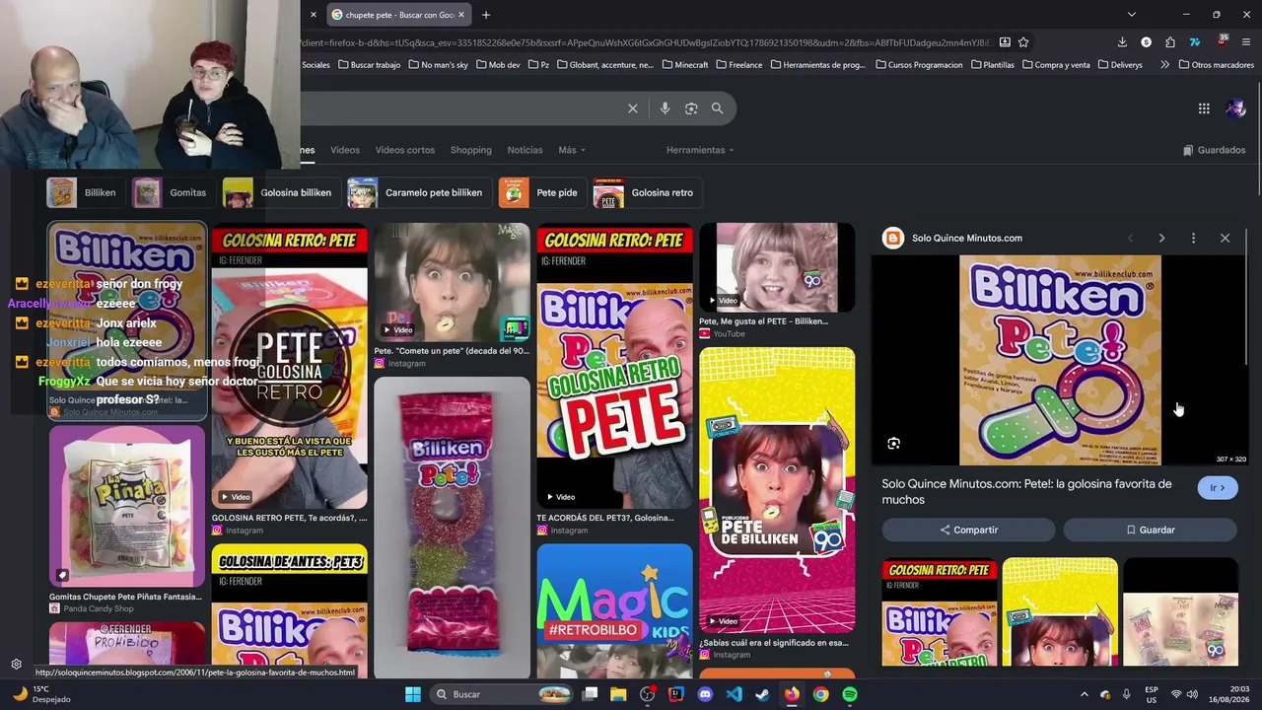Viewport: 1262px width, 710px height.
Task: Show hidden system tray icons
Action: [x=1084, y=694]
